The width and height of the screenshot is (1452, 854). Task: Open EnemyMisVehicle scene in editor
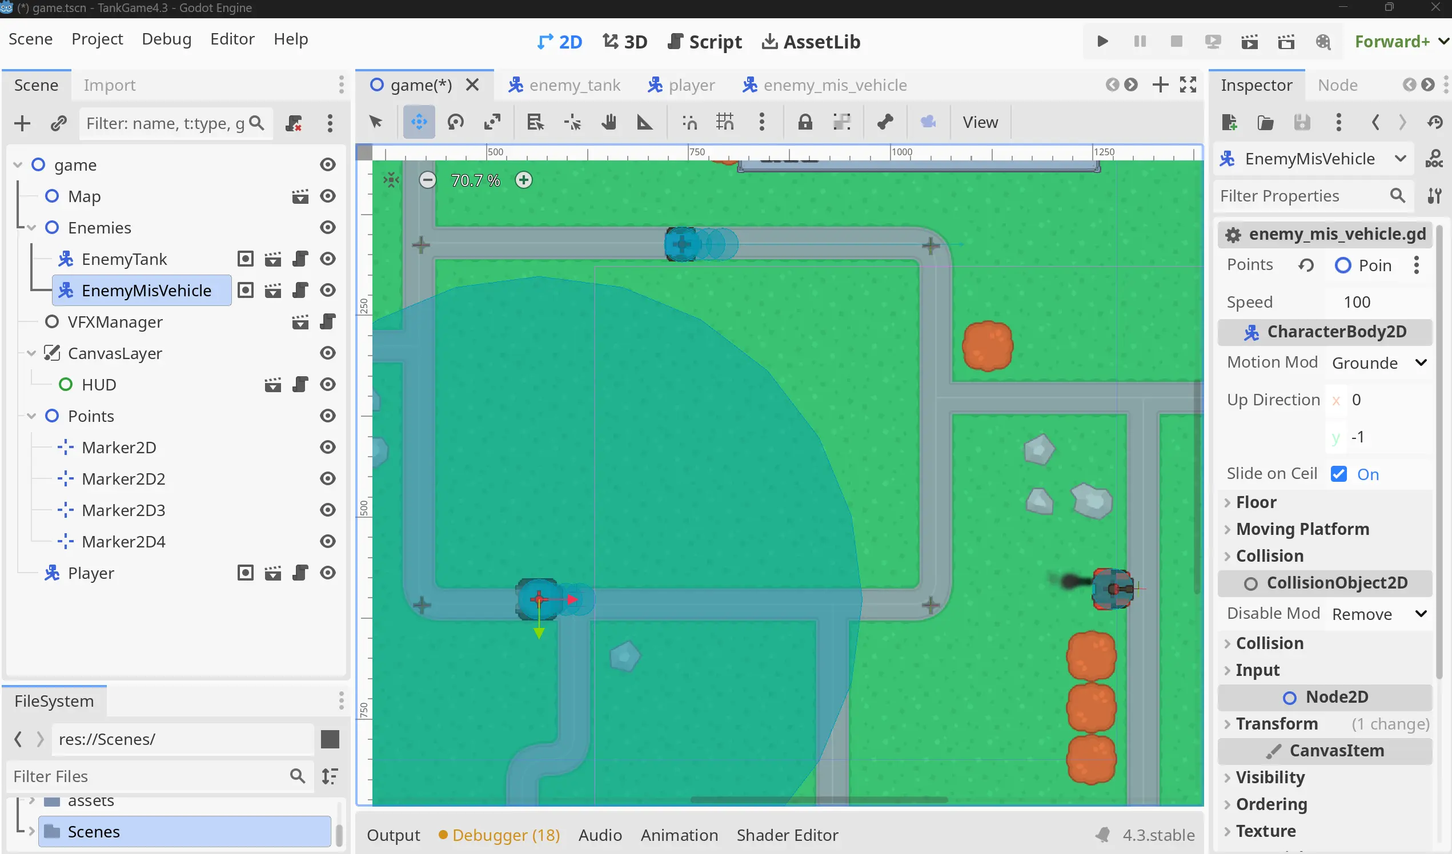(x=273, y=291)
